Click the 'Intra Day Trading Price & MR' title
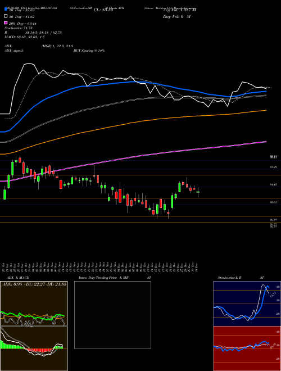Screen dimensions: 281x371 (103, 278)
